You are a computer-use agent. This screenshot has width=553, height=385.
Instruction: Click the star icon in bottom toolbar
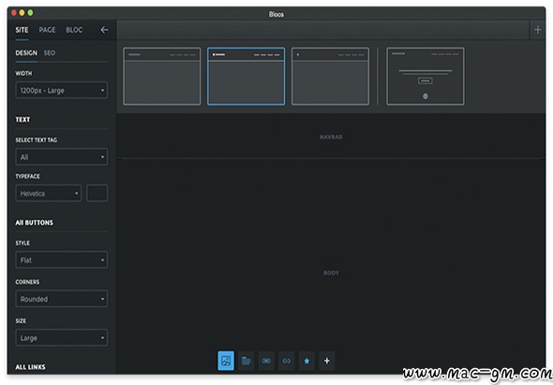tap(306, 361)
